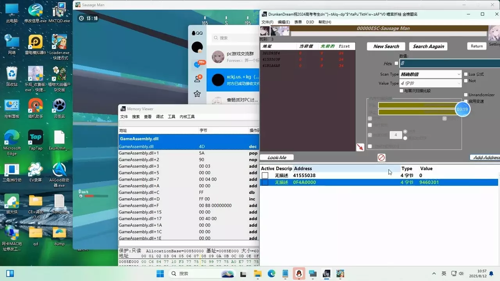Screen dimensions: 500x281
Task: Click the QQ 搜索 search box
Action: point(235,38)
